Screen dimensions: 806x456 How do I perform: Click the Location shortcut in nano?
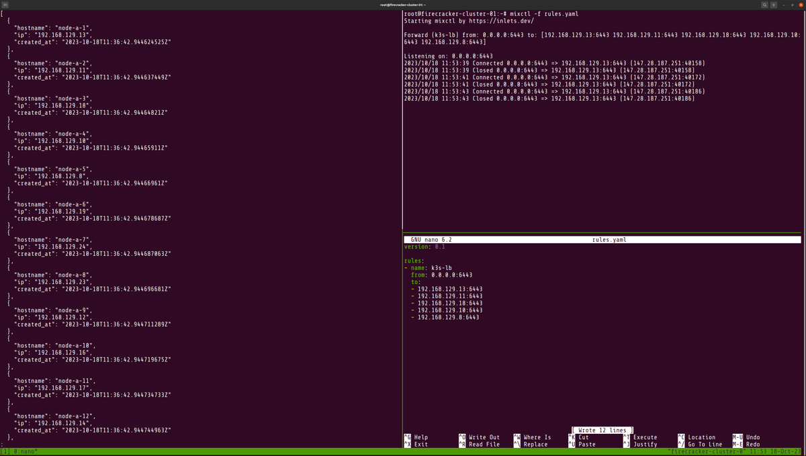coord(697,437)
